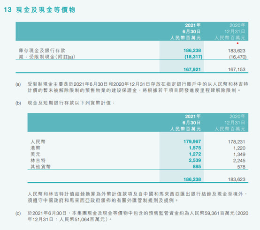The image size is (260, 230).
Task: Click the currency table total 183,623
Action: point(237,179)
